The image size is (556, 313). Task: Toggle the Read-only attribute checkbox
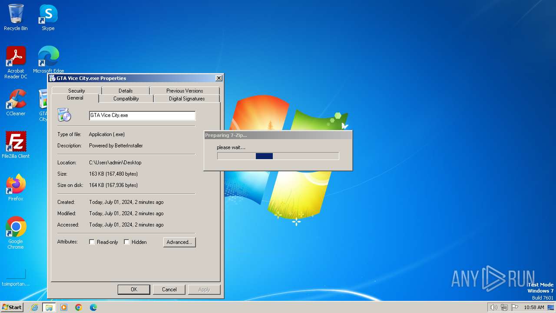(x=92, y=242)
